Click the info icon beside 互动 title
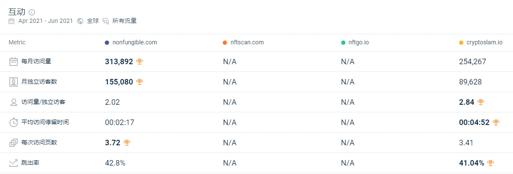The height and width of the screenshot is (174, 513). 32,12
